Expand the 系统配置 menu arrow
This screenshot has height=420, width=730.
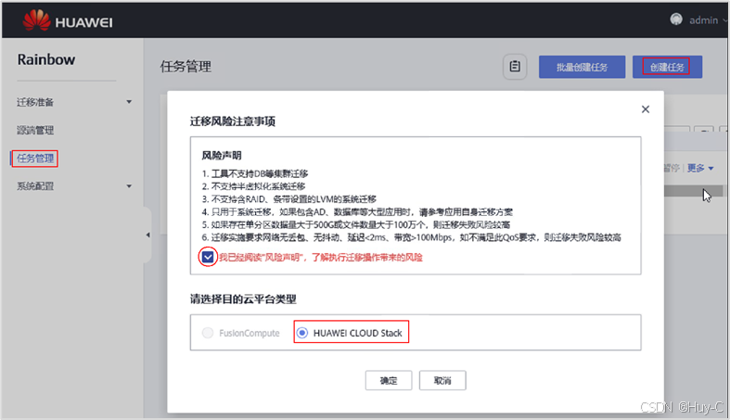click(129, 186)
